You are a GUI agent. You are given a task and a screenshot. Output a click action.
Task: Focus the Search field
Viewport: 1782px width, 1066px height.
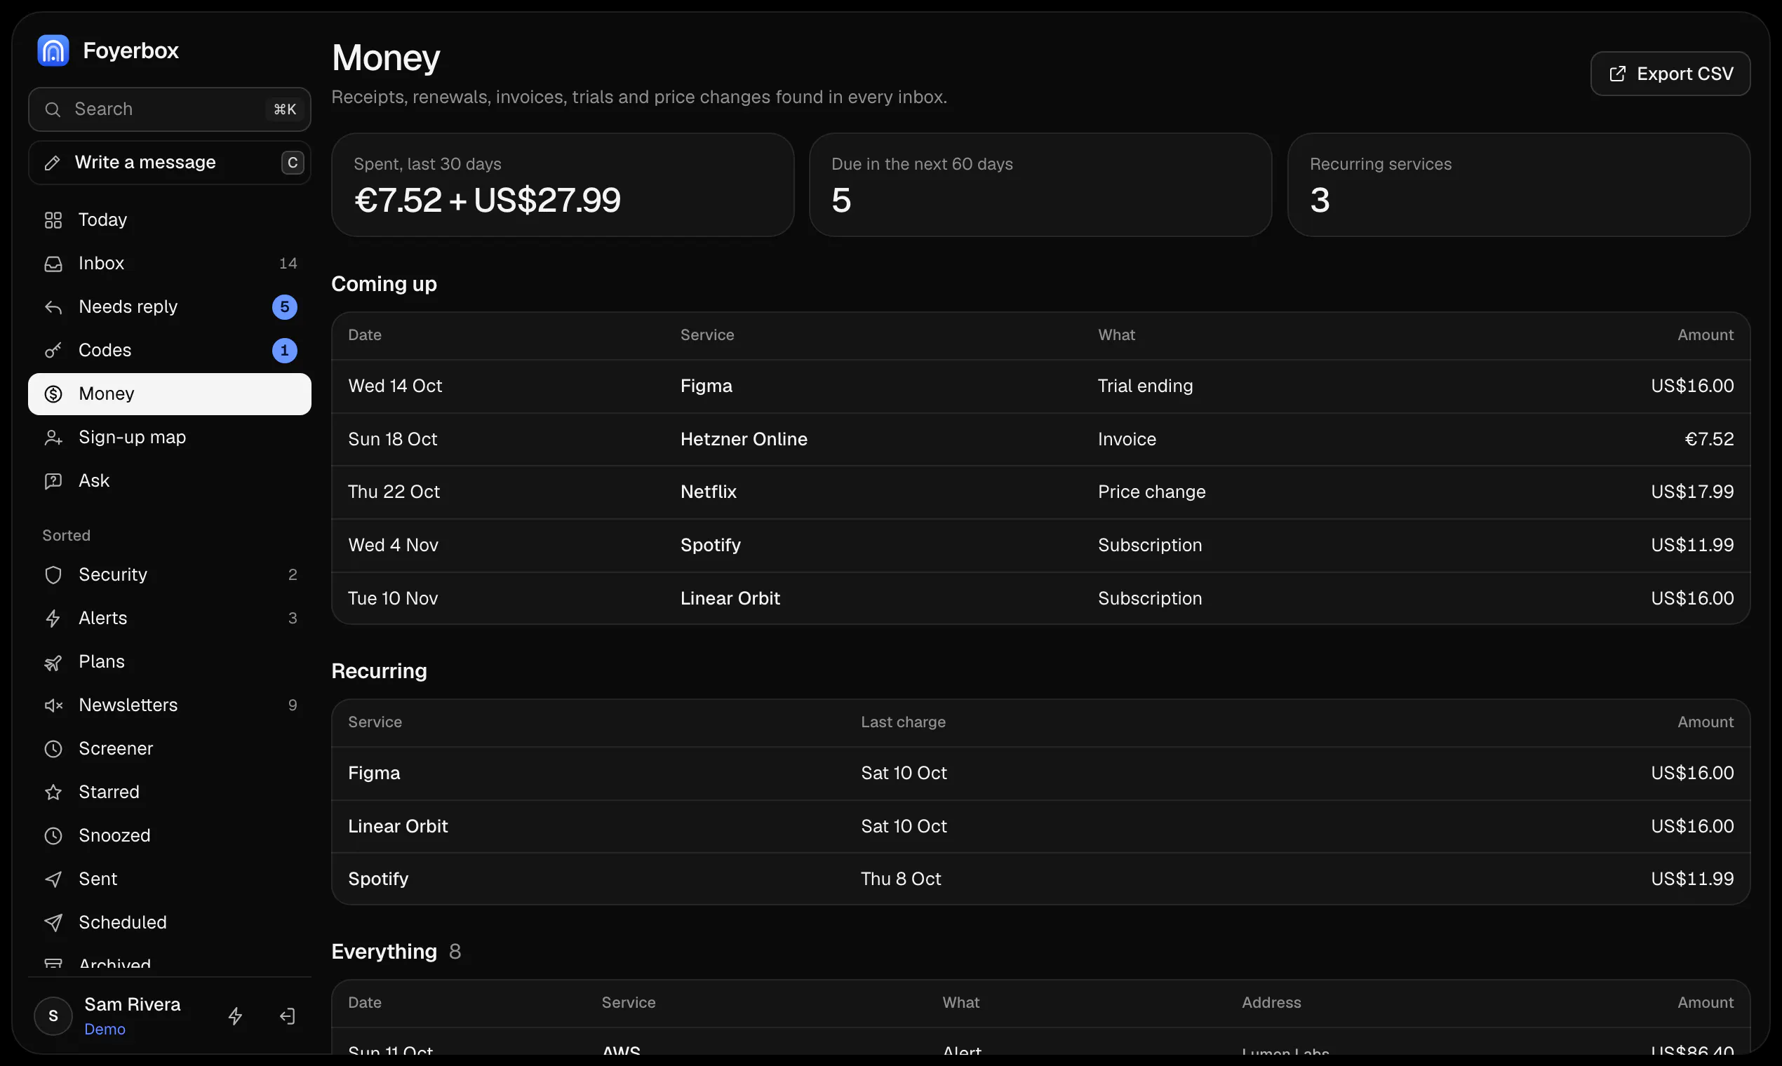tap(170, 109)
